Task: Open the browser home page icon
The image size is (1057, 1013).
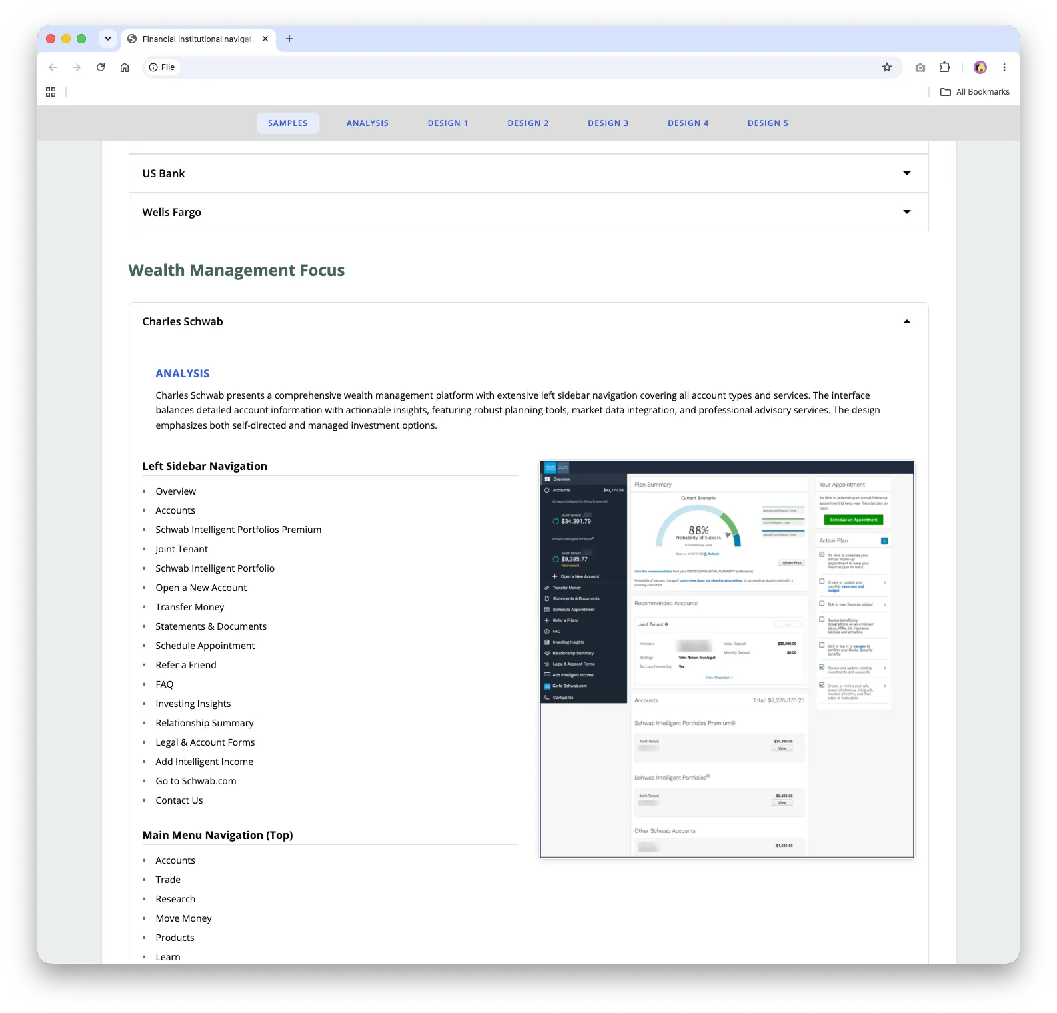Action: tap(125, 67)
